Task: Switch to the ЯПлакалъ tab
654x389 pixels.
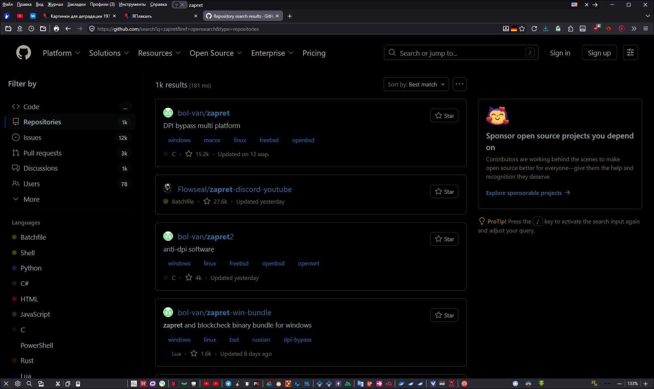Action: [161, 16]
